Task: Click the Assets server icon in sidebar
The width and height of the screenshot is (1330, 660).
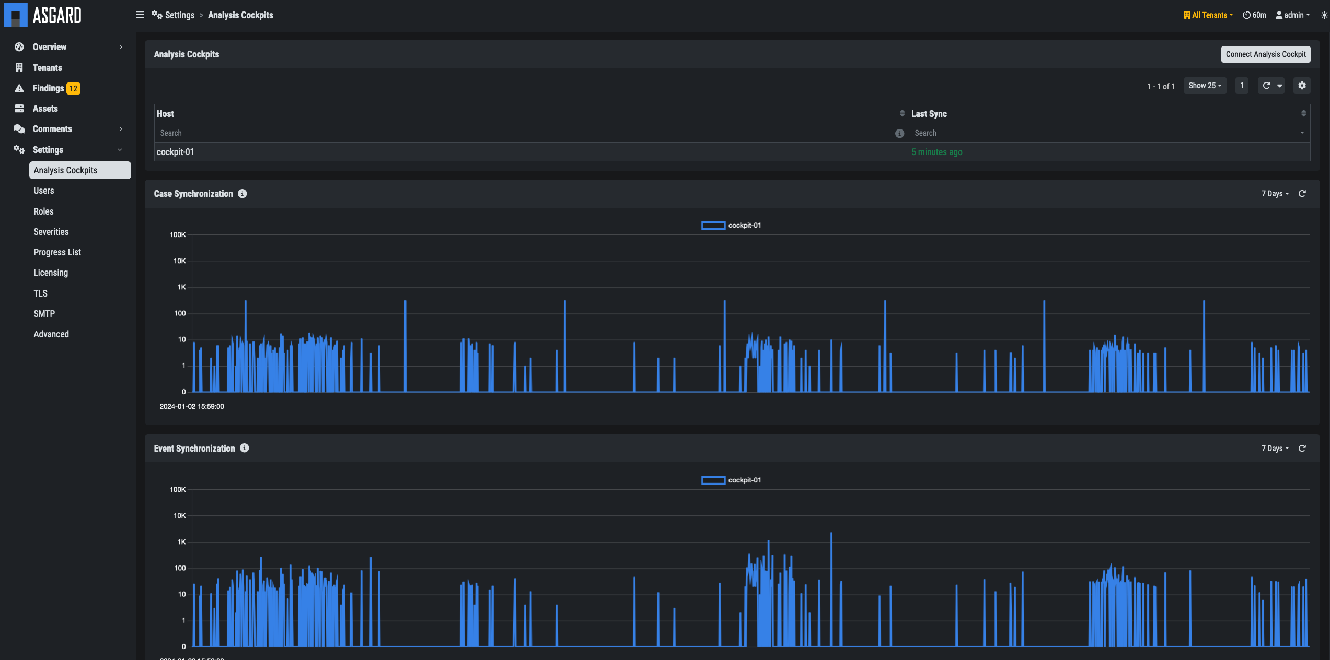Action: tap(19, 109)
